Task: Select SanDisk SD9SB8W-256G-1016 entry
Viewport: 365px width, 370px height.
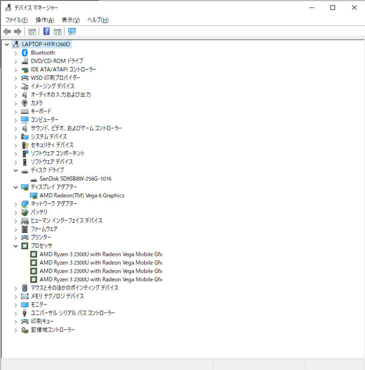Action: [x=75, y=179]
